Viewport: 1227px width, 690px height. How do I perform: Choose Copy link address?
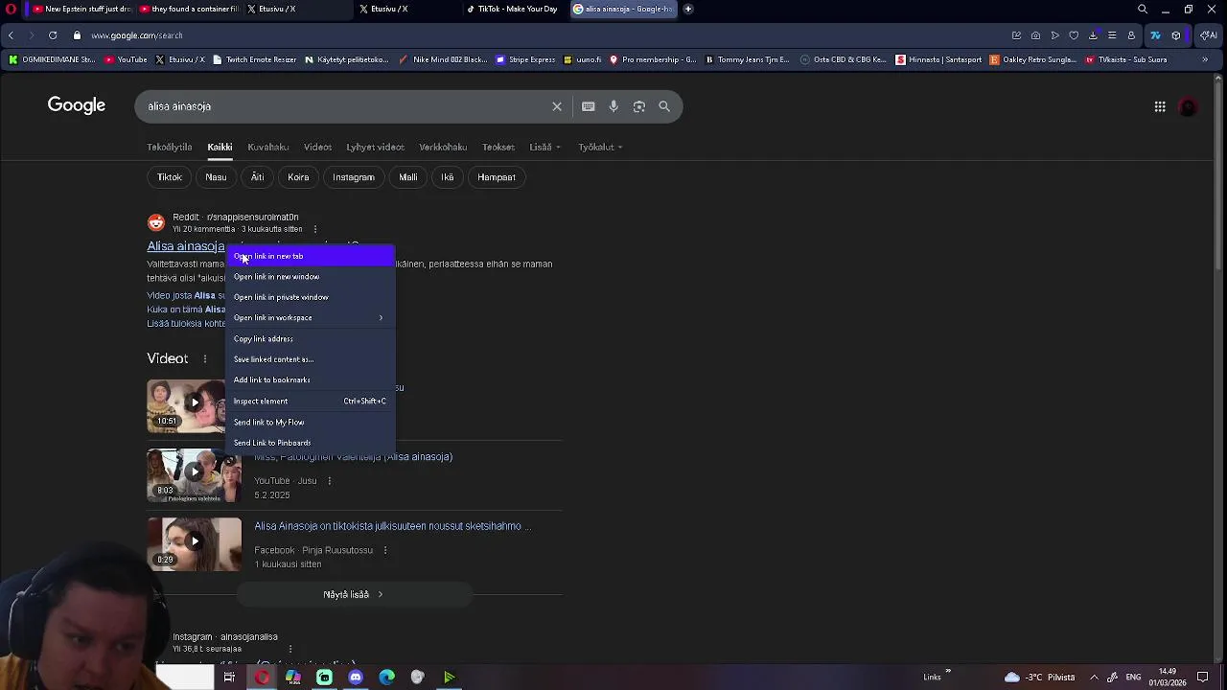tap(310, 339)
